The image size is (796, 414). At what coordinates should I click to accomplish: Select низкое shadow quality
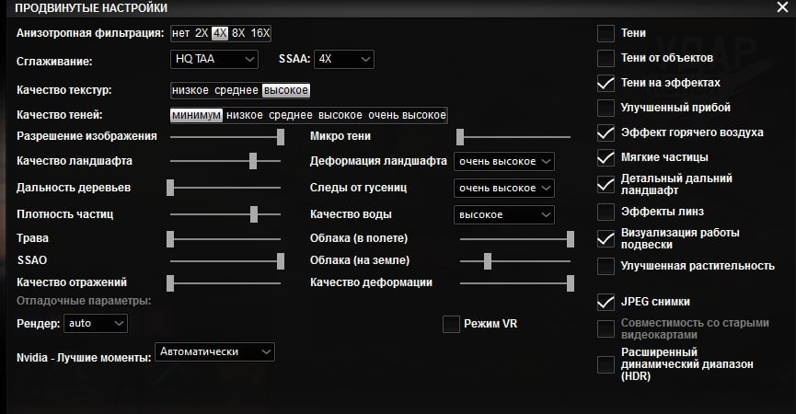click(245, 115)
